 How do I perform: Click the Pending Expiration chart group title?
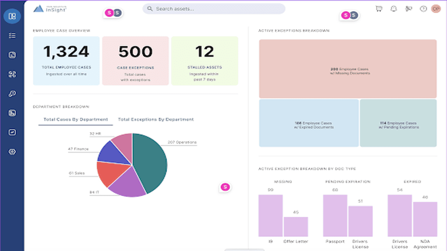[348, 182]
